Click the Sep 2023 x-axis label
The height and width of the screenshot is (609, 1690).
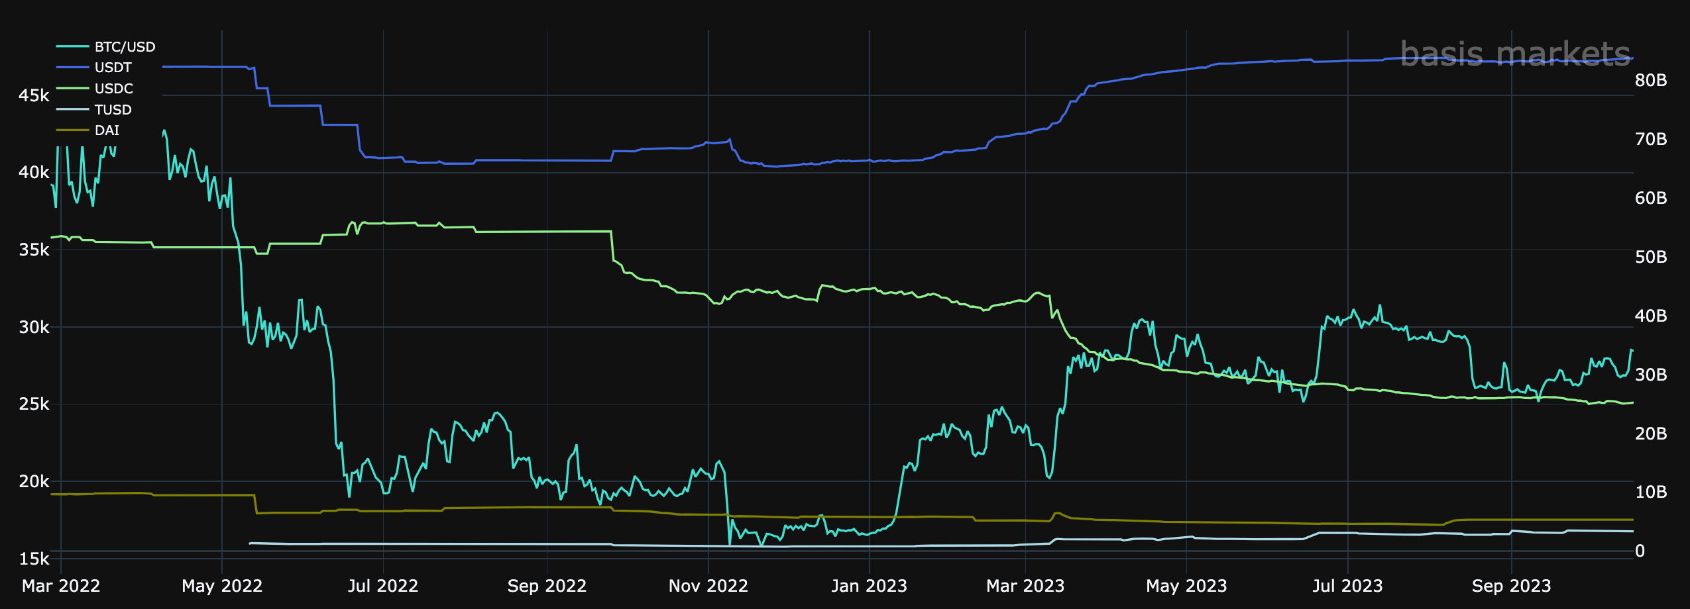(1511, 586)
